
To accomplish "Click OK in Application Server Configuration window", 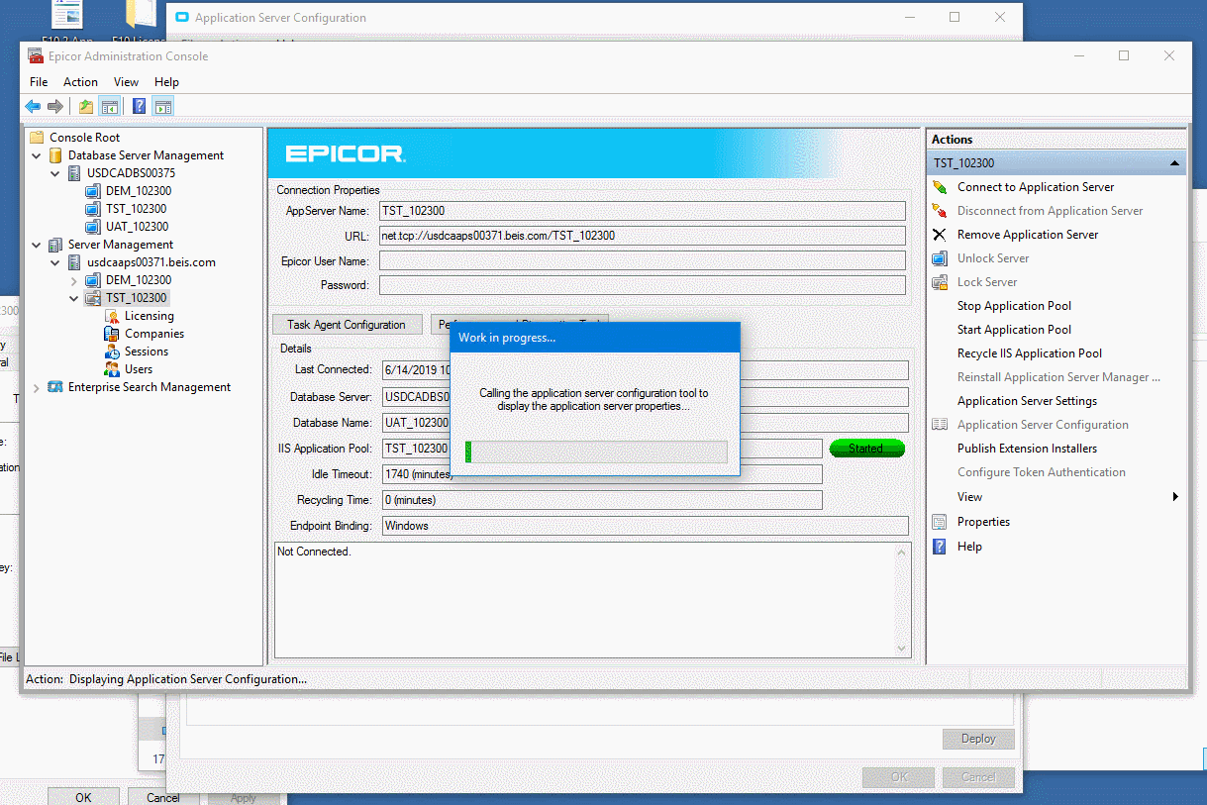I will (899, 777).
